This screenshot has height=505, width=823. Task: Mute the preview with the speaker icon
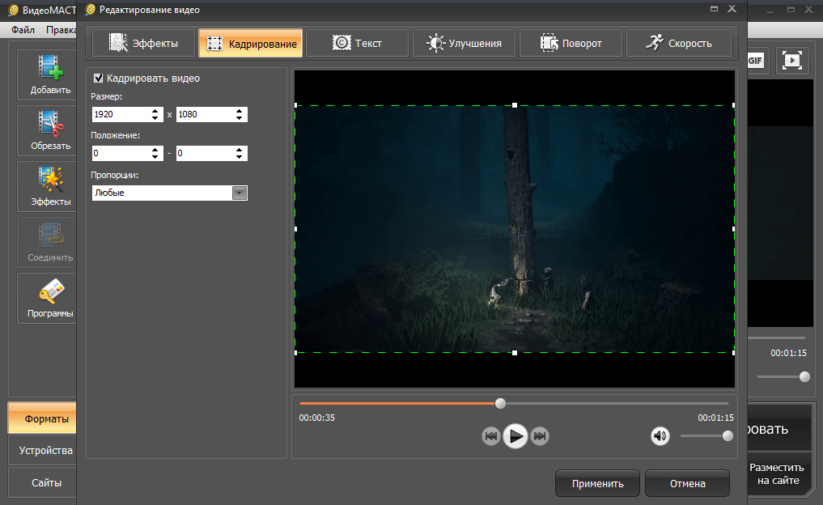[660, 435]
